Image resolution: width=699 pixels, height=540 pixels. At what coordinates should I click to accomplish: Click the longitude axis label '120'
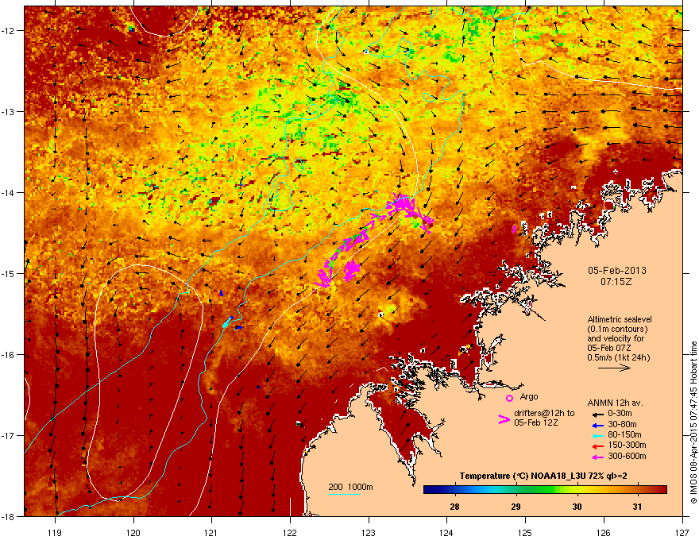point(133,532)
